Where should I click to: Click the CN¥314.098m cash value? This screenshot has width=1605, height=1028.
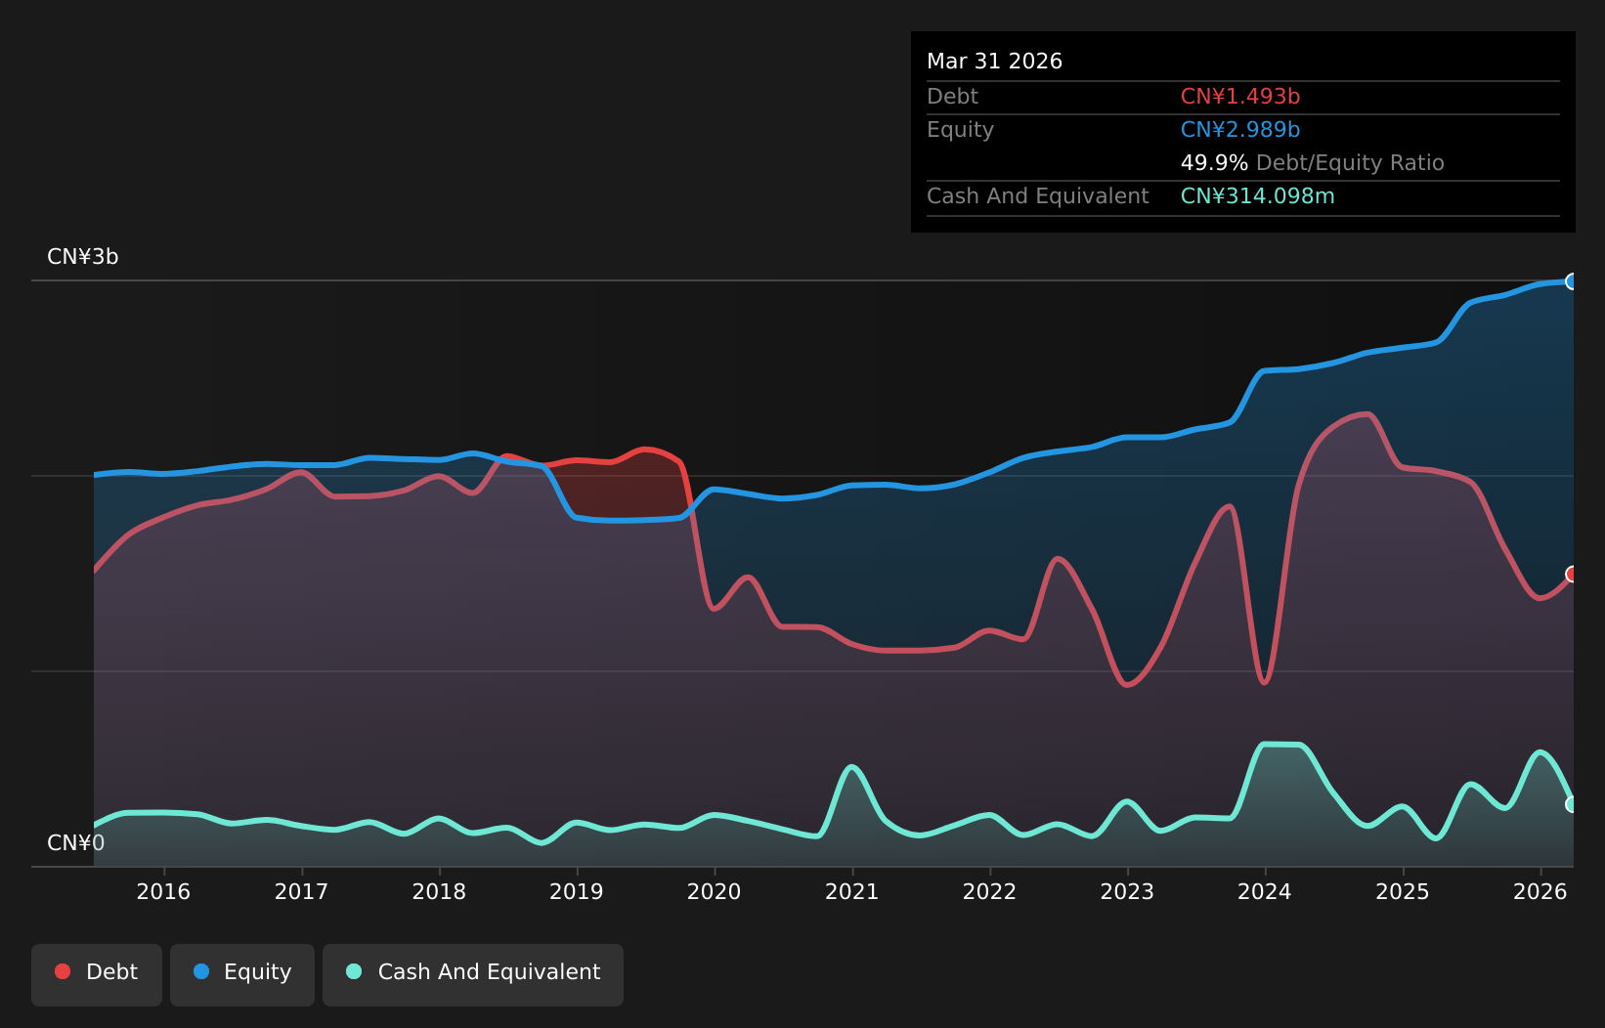tap(1257, 196)
